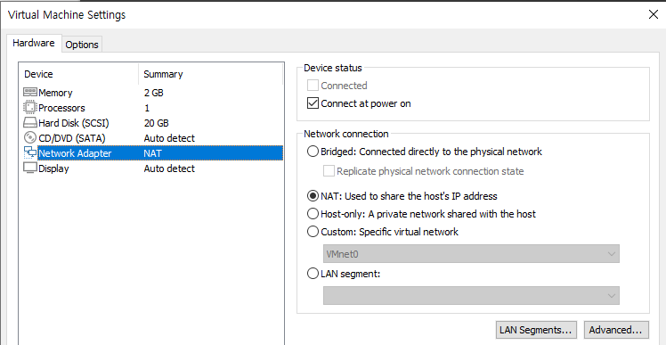Select the Network Adapter icon
The width and height of the screenshot is (666, 345).
pyautogui.click(x=30, y=153)
